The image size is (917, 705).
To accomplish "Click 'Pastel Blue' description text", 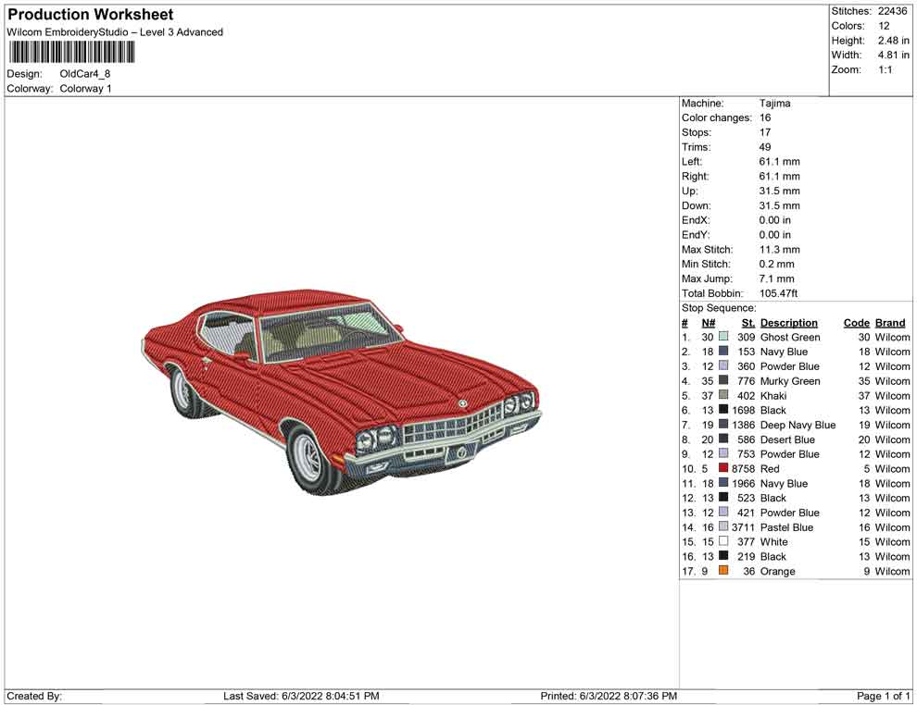I will coord(786,526).
